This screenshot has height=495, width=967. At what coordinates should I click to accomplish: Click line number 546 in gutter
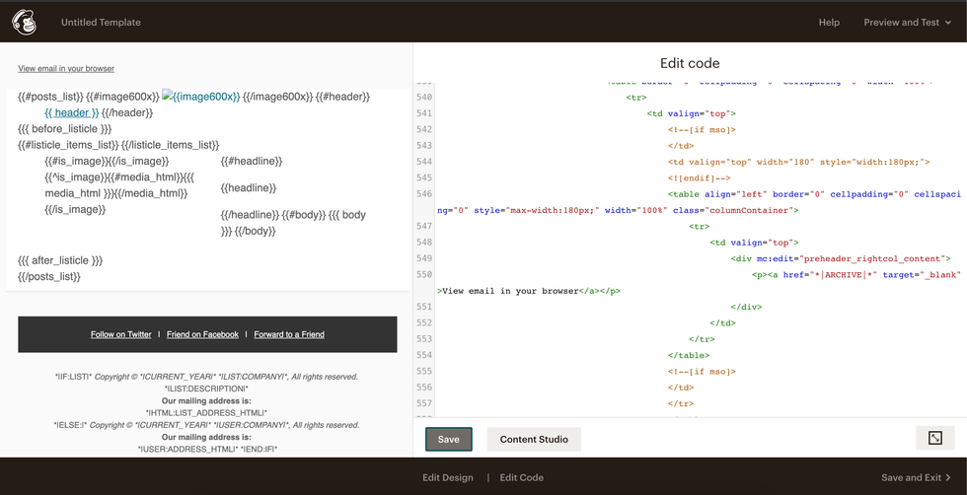424,194
